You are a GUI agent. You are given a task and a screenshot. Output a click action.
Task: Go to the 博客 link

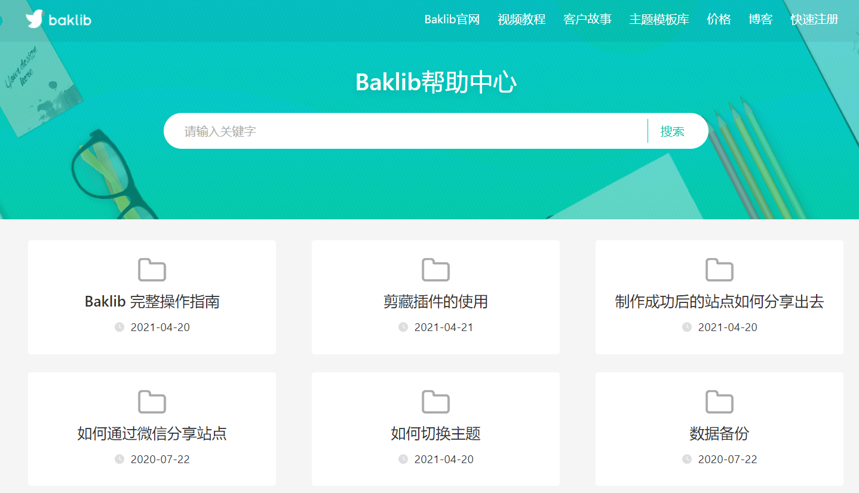point(760,19)
